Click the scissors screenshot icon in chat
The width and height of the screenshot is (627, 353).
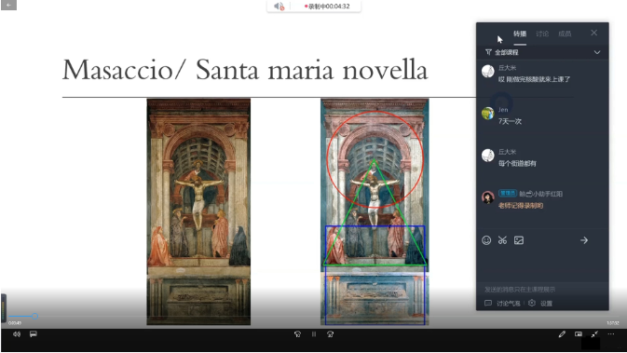pyautogui.click(x=502, y=240)
